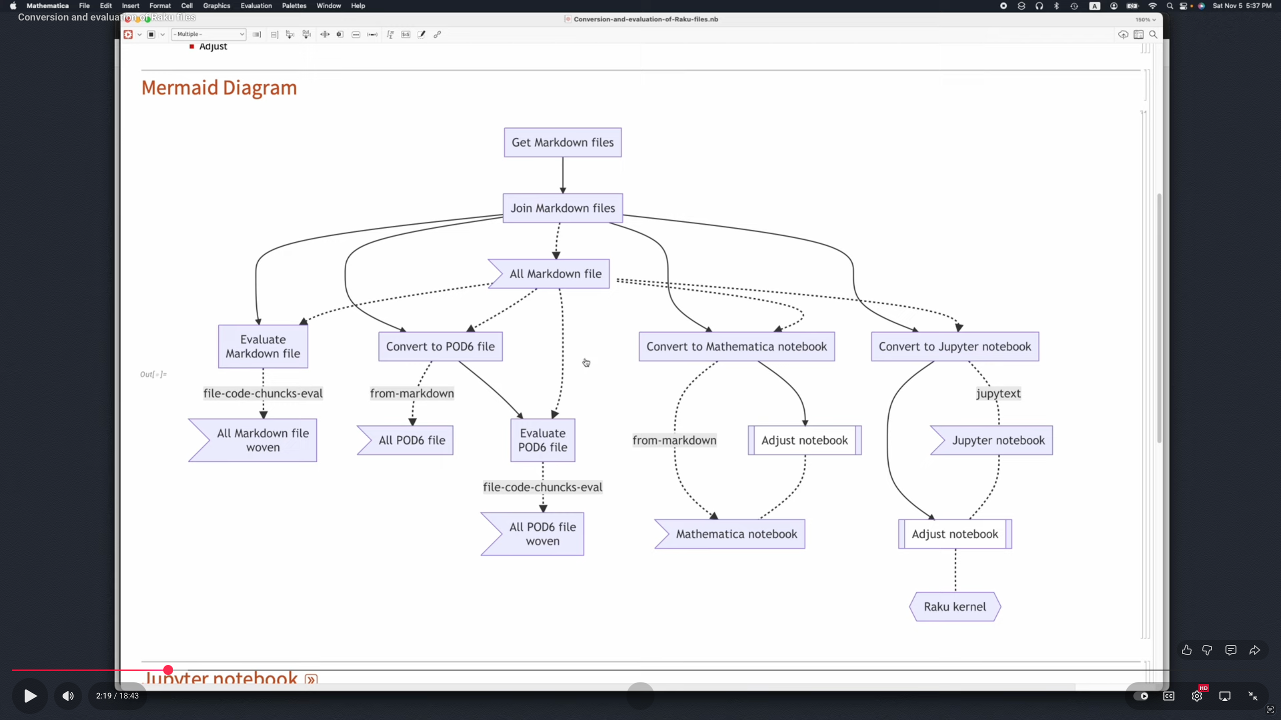
Task: Toggle the autoplay switch
Action: click(1141, 696)
